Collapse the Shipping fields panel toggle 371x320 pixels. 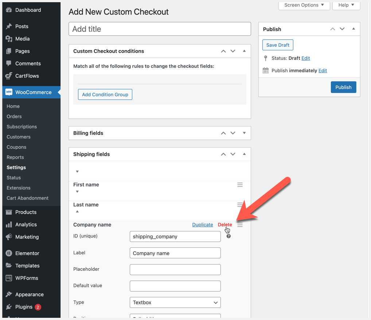click(244, 154)
